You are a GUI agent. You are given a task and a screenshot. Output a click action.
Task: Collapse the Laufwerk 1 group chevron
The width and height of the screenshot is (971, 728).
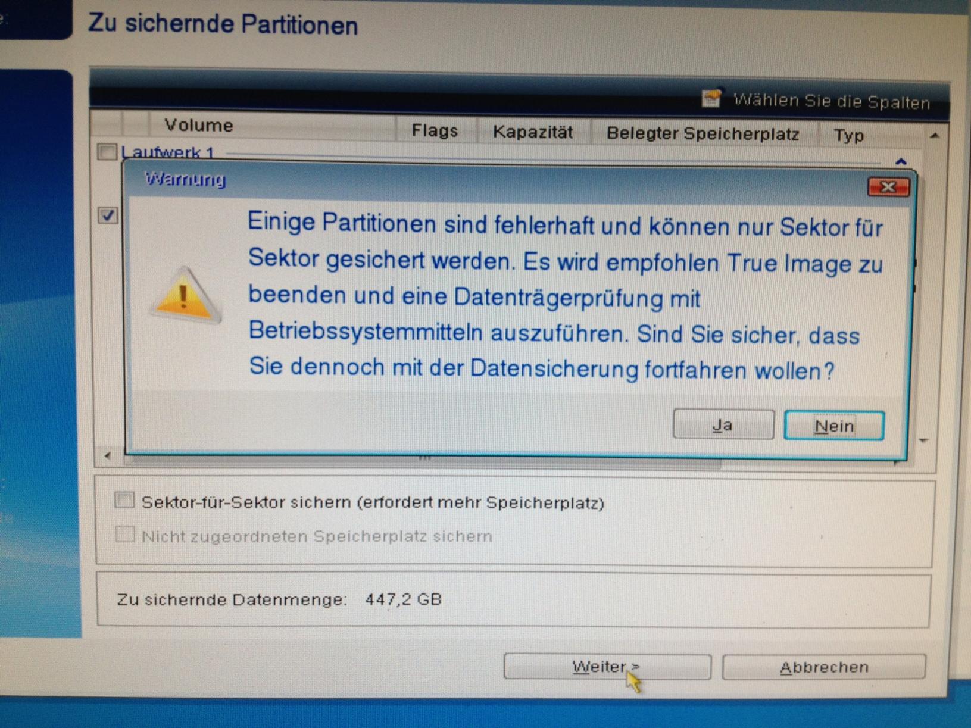tap(900, 161)
